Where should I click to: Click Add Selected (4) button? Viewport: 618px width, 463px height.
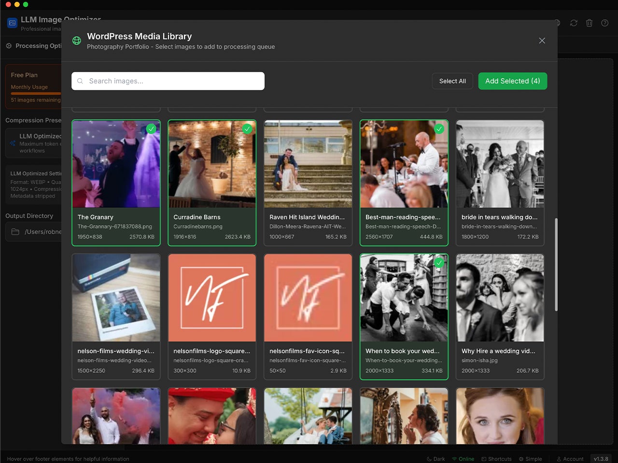[x=513, y=81]
